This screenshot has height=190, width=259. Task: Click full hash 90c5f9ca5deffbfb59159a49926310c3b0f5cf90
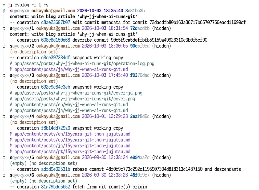(159, 40)
